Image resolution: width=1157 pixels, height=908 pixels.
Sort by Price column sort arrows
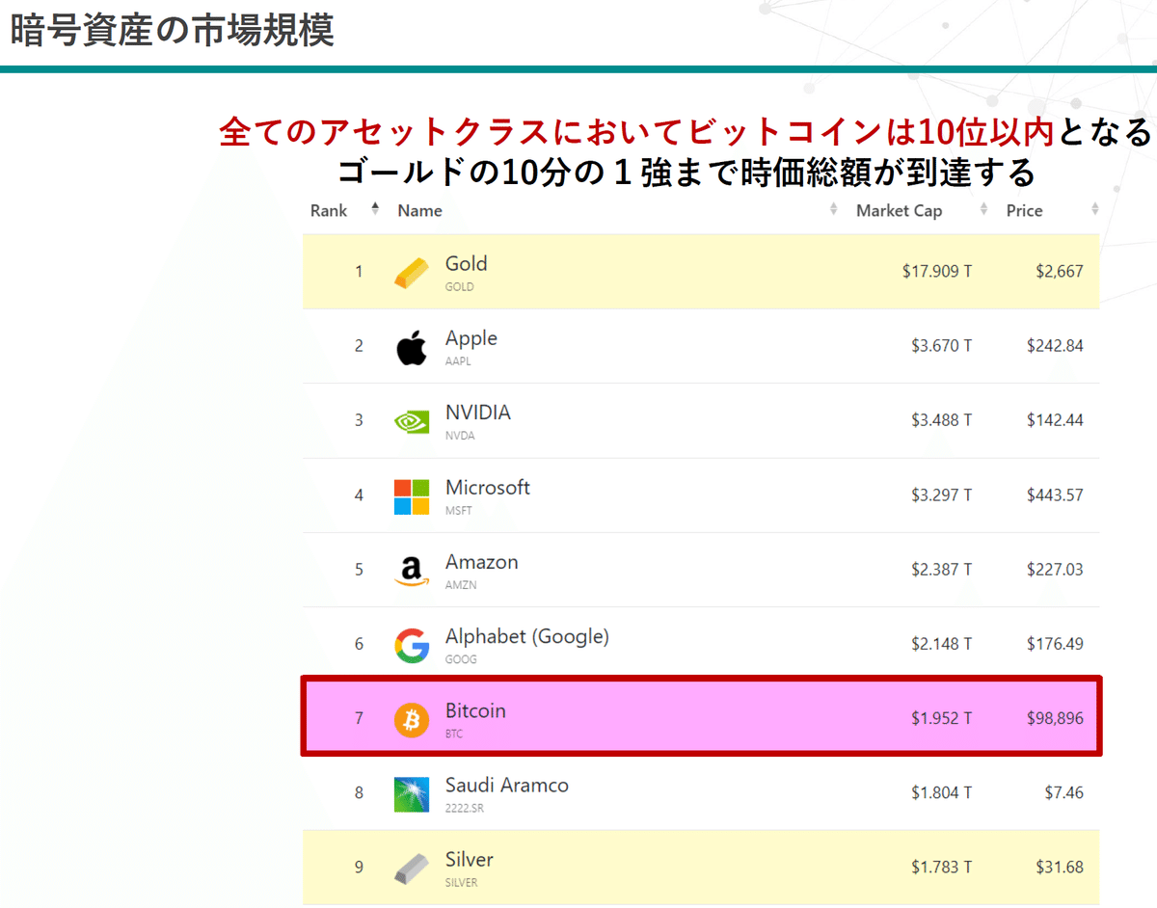(x=1094, y=209)
